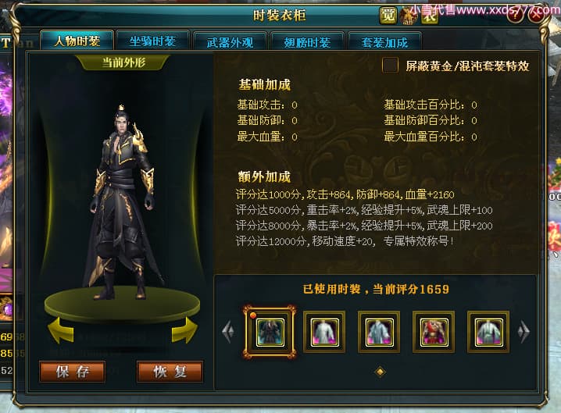Screen dimensions: 561x413
Task: Show next costumes with right page arrow
Action: (523, 332)
